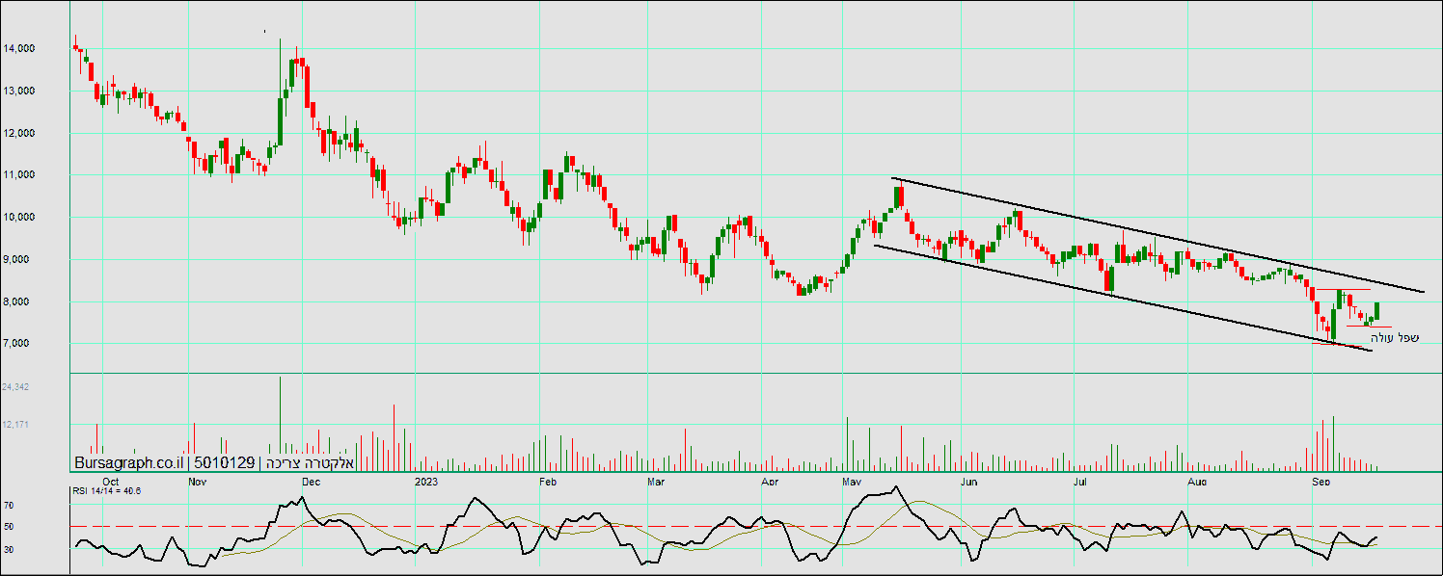The height and width of the screenshot is (576, 1443).
Task: Select the Dec month label
Action: [x=312, y=480]
